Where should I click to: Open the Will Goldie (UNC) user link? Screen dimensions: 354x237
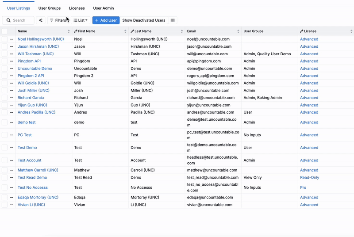33,83
